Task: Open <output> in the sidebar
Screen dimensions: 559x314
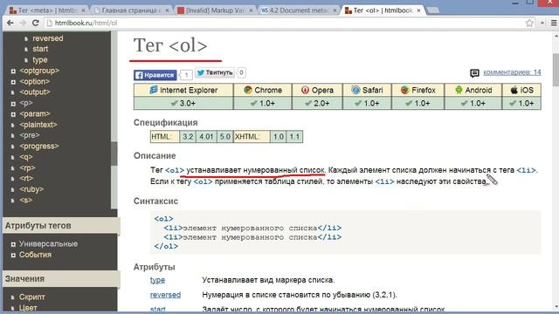Action: [35, 92]
